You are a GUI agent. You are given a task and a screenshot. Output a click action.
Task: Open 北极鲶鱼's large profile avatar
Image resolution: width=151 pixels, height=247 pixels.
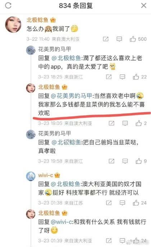point(13,25)
